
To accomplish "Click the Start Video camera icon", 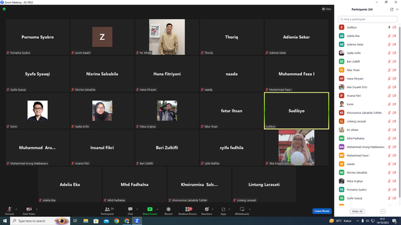I will coord(29,209).
